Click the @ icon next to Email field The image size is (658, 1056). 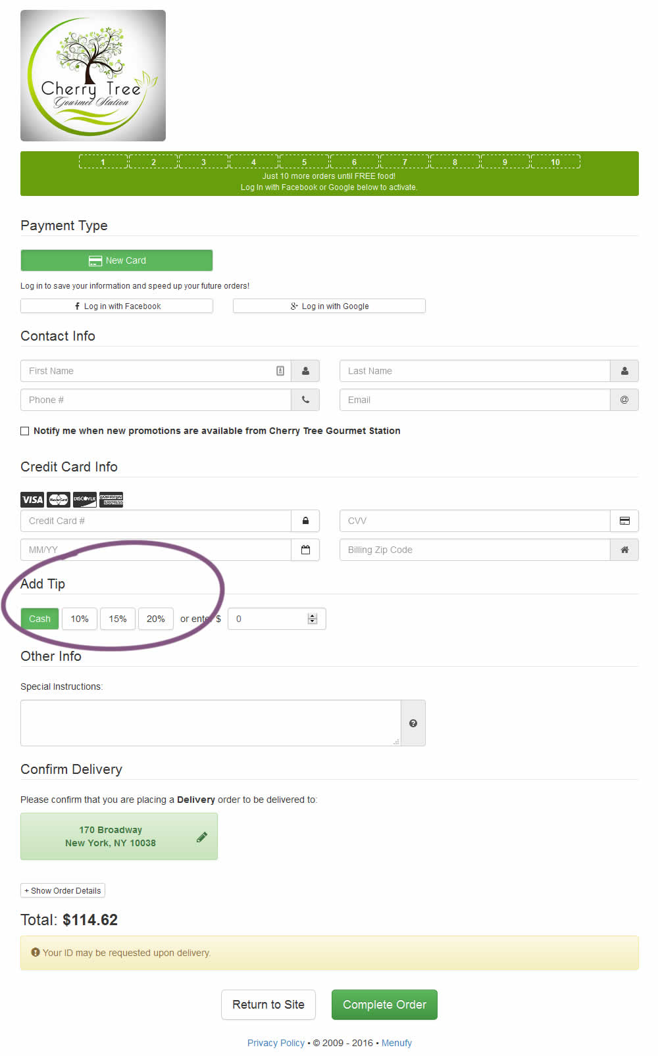624,400
